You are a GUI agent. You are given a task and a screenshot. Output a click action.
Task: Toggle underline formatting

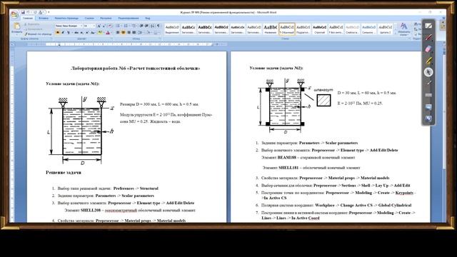coord(69,32)
